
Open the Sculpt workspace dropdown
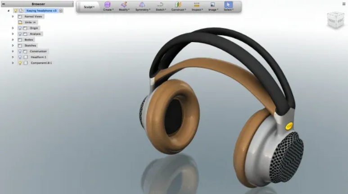coord(89,7)
